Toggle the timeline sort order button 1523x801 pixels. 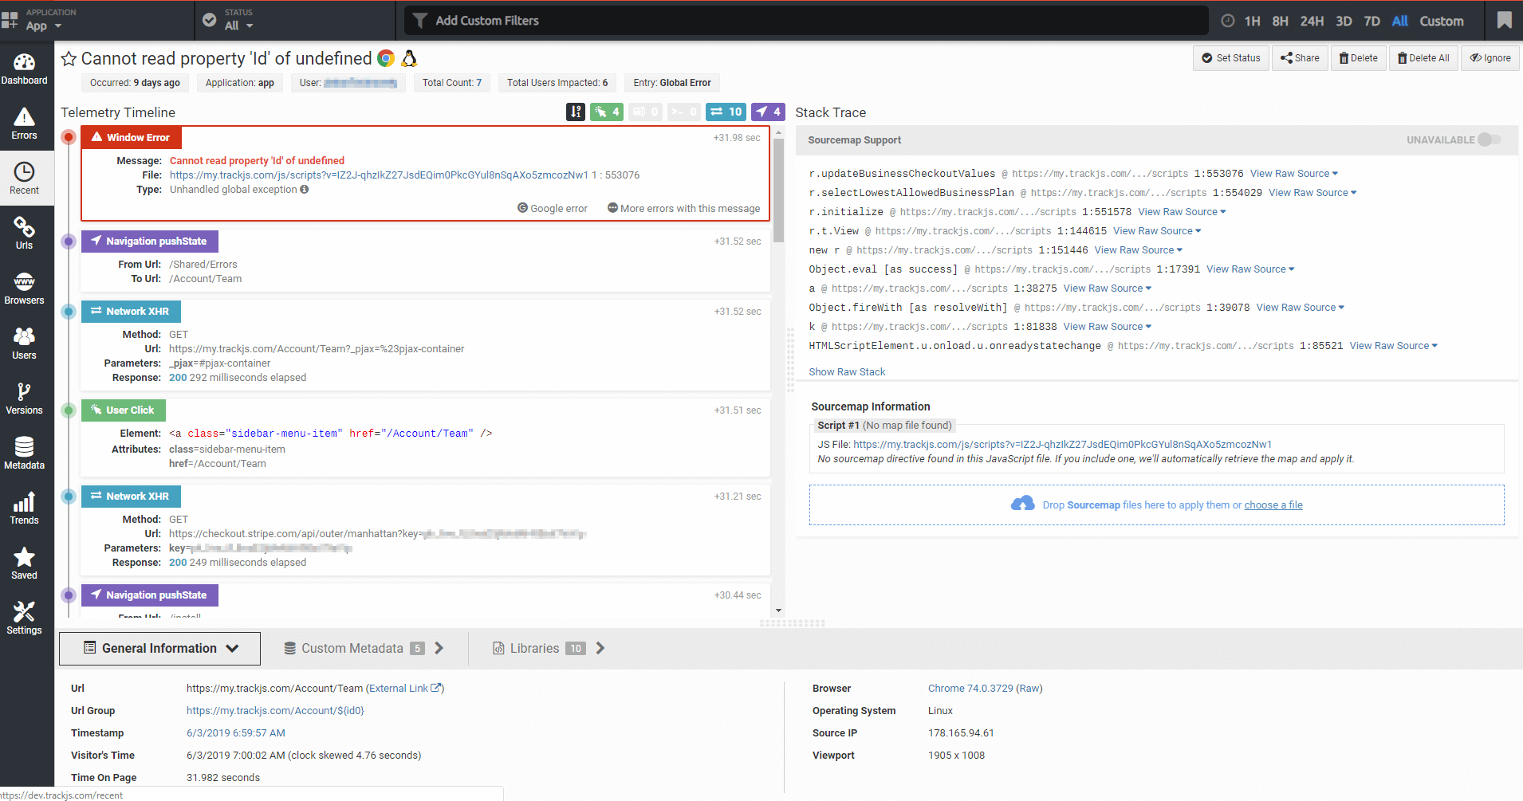576,112
